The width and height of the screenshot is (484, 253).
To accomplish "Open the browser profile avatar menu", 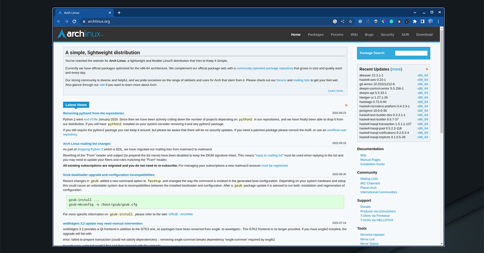I will tap(430, 21).
